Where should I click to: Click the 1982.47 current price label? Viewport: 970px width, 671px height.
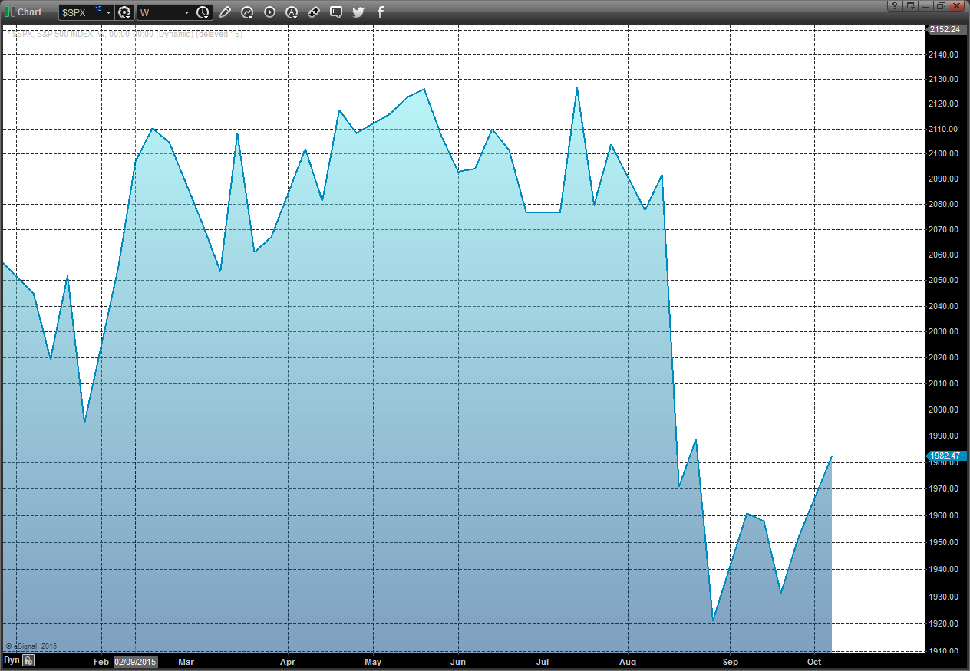[x=945, y=456]
